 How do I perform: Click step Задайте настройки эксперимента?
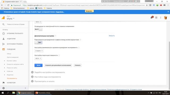click(x=50, y=72)
